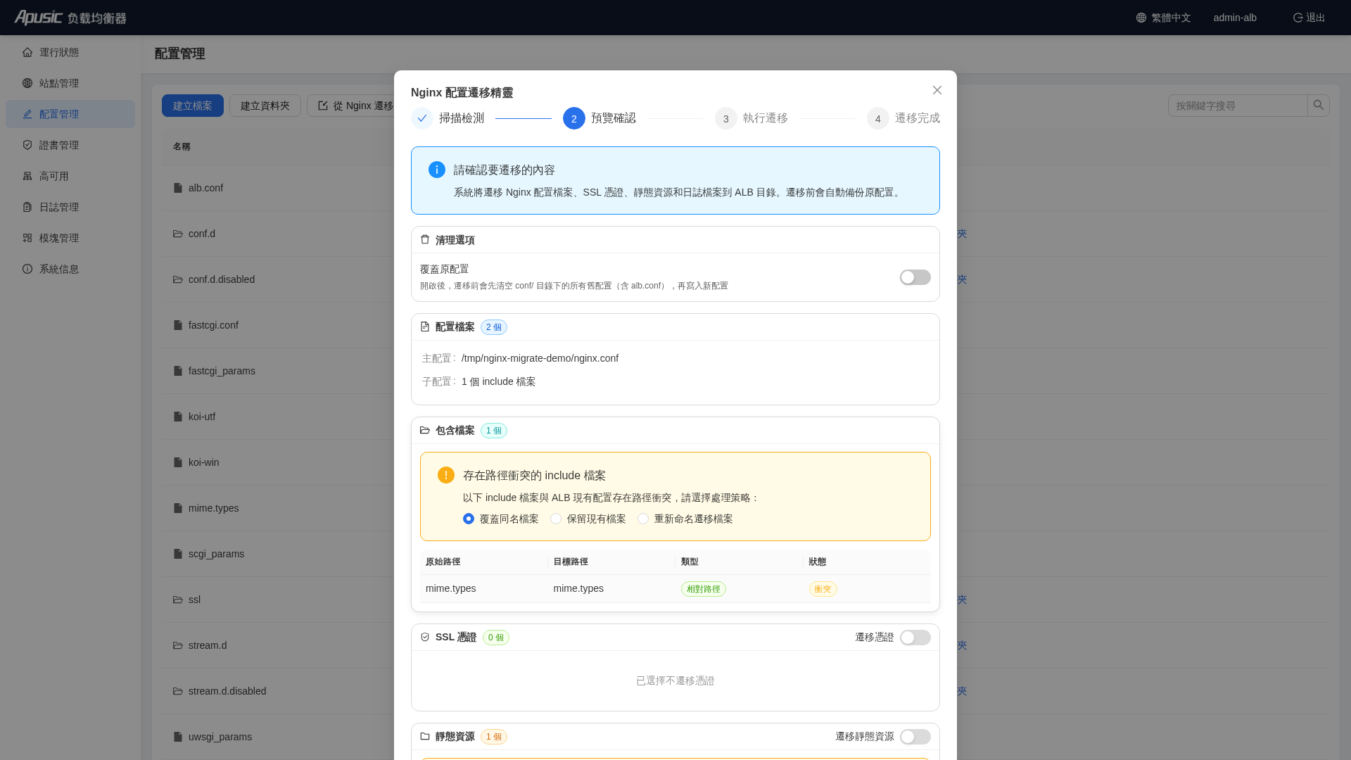Click the search magnifier button
Screen dimensions: 1351x760
[x=1319, y=106]
